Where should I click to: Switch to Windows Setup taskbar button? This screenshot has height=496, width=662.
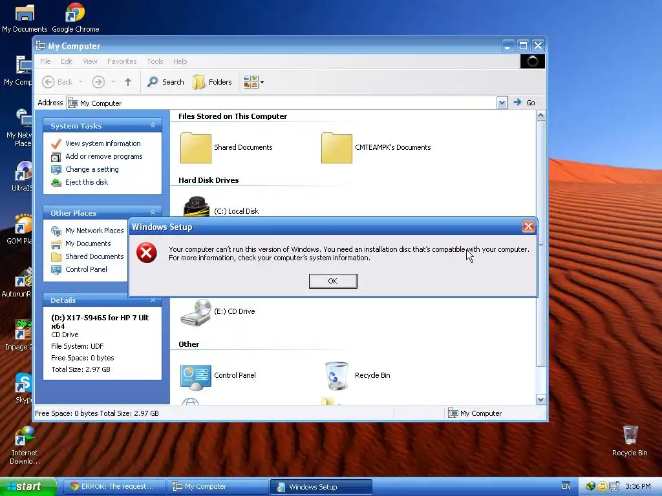pyautogui.click(x=321, y=487)
